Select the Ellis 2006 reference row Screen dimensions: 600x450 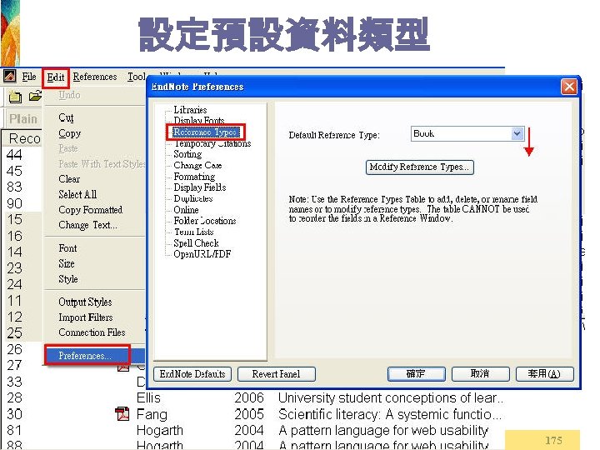pyautogui.click(x=254, y=398)
